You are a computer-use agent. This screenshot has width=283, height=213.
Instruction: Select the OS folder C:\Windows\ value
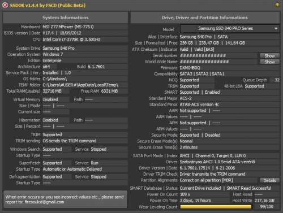[55, 79]
